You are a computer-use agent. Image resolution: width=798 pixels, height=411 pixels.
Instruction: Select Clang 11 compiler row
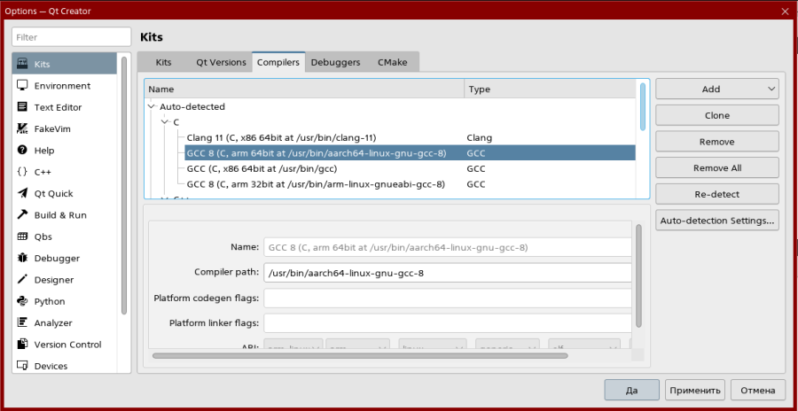(281, 138)
